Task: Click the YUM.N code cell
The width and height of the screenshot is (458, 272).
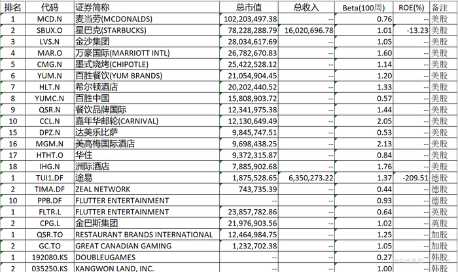Action: coord(50,76)
